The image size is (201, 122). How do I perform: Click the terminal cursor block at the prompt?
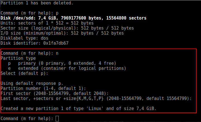57,119
